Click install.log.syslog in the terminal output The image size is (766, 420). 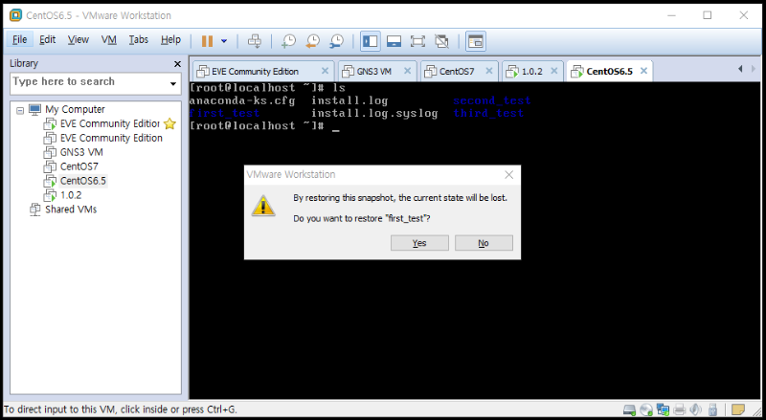click(374, 113)
